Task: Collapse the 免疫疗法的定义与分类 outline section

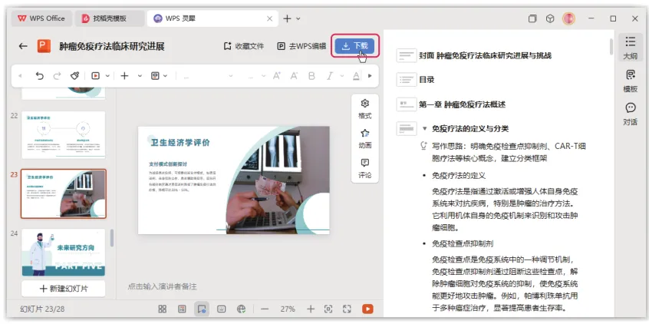Action: (424, 128)
